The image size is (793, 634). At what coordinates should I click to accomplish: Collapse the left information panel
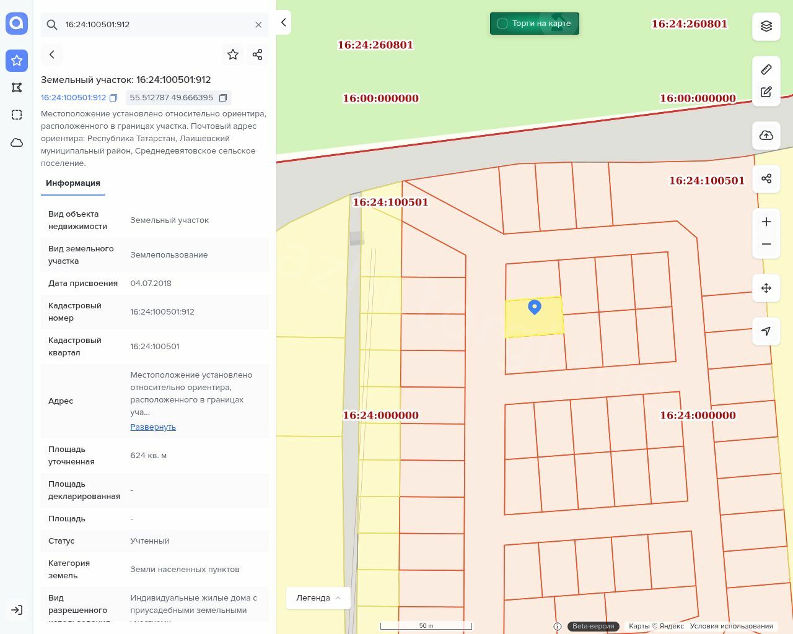point(284,22)
